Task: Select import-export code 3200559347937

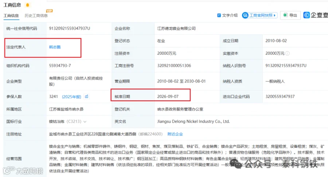Action: point(280,97)
